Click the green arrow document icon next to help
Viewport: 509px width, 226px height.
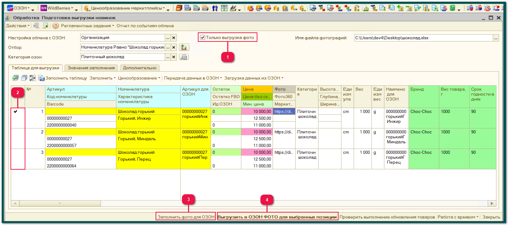[x=46, y=26]
